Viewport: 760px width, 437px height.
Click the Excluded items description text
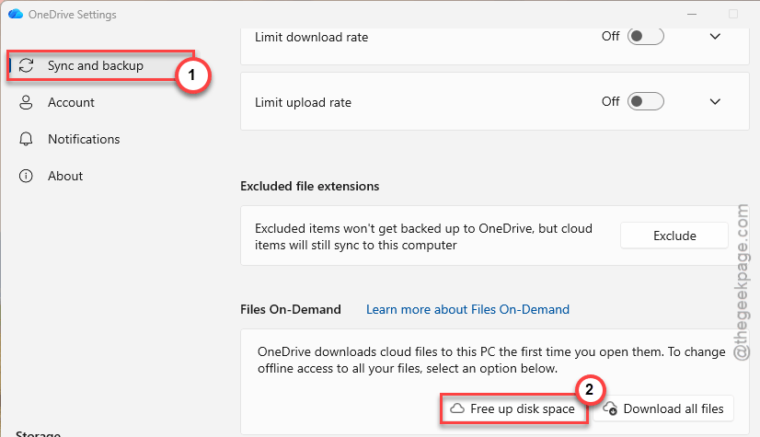pos(423,236)
